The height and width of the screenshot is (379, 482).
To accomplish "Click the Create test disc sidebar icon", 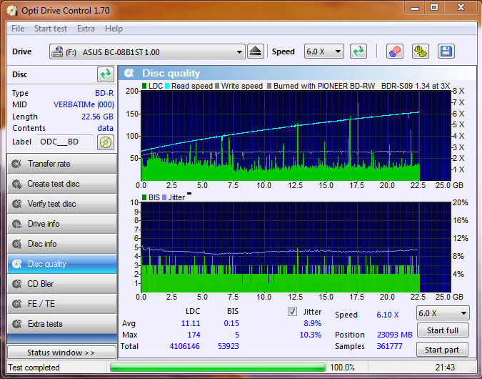I will [16, 184].
